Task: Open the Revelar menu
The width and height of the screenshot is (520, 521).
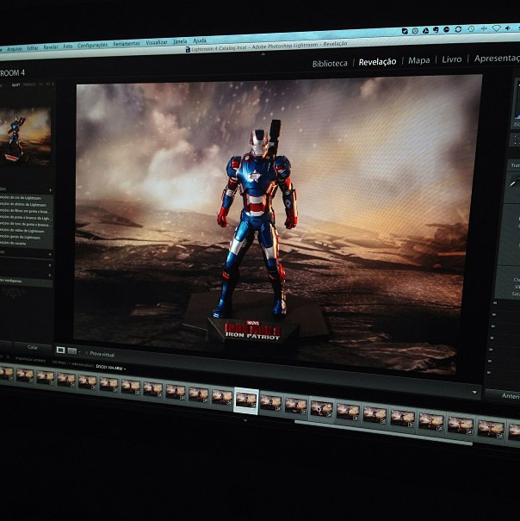Action: [51, 47]
